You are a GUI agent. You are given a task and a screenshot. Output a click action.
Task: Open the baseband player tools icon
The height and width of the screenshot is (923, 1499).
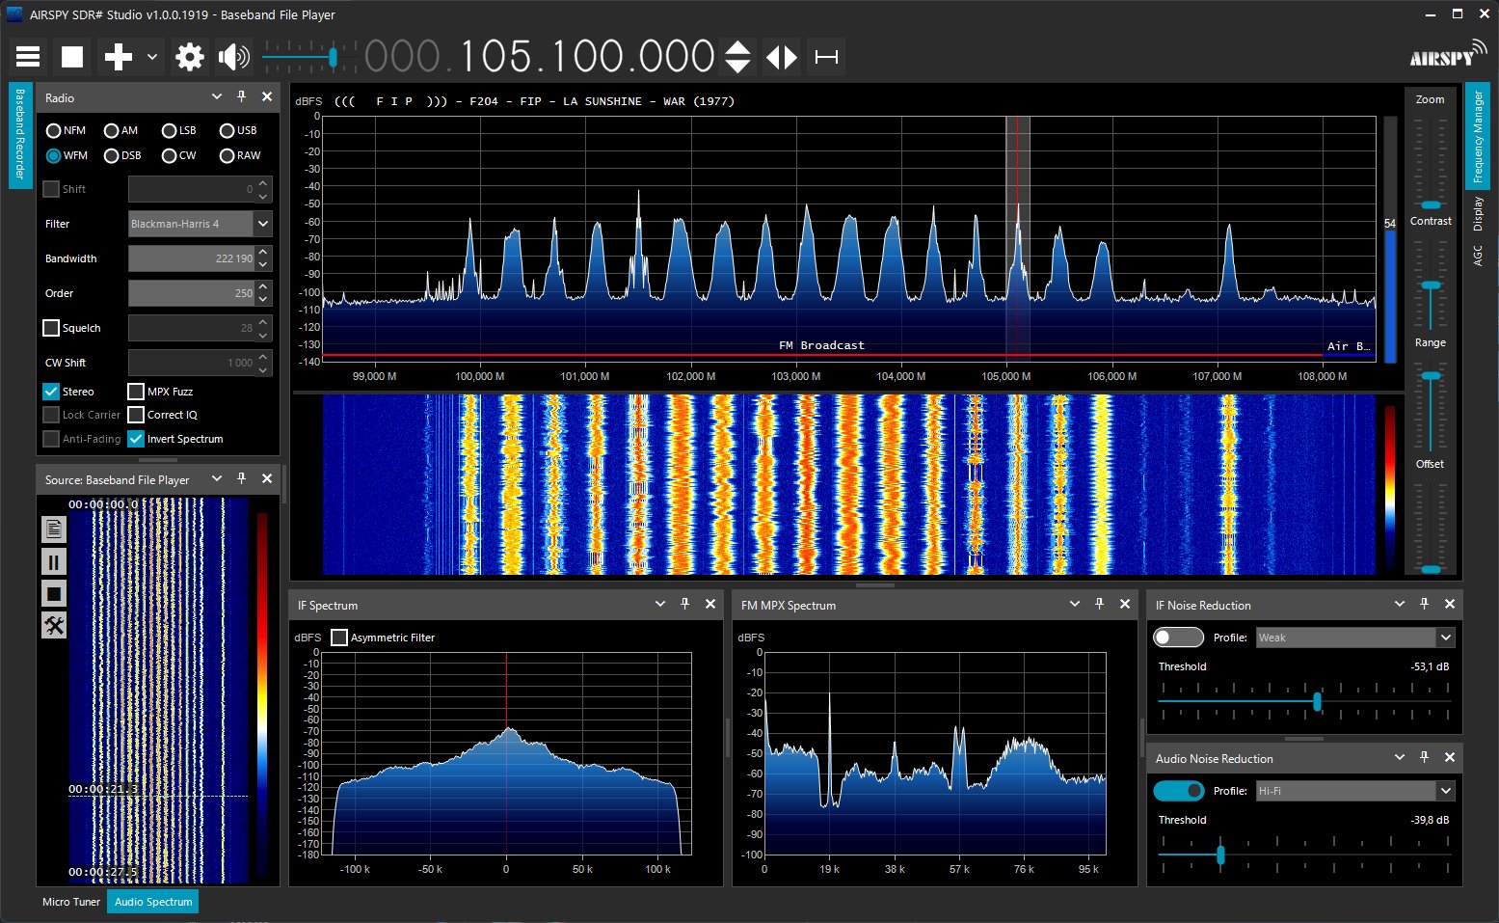54,626
